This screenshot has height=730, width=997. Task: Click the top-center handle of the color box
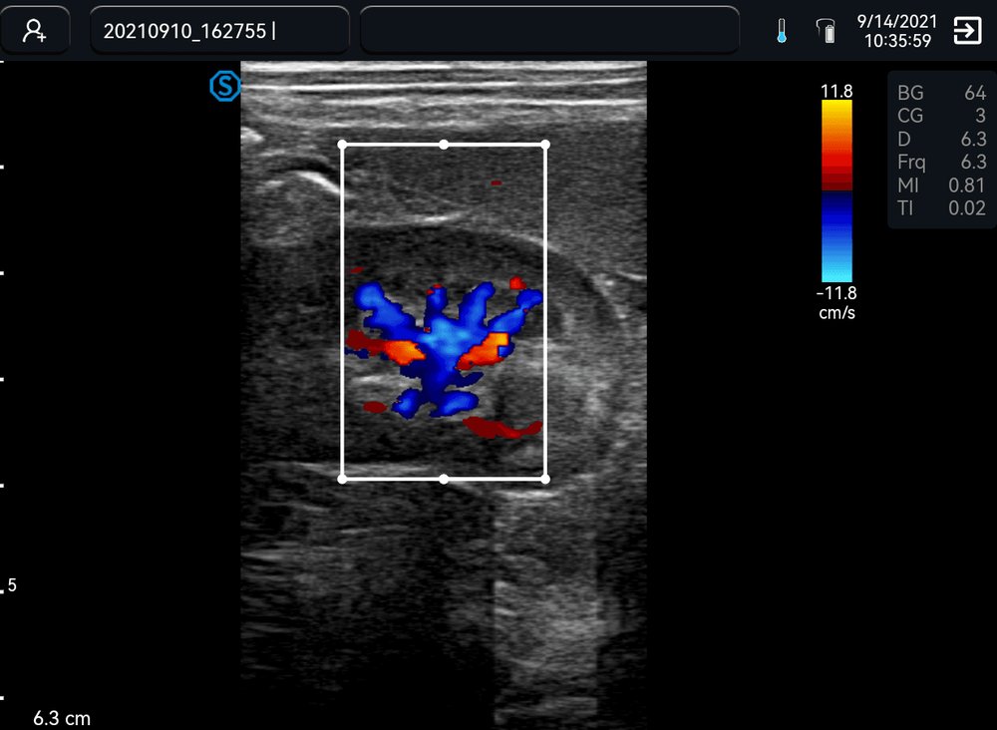(x=444, y=145)
